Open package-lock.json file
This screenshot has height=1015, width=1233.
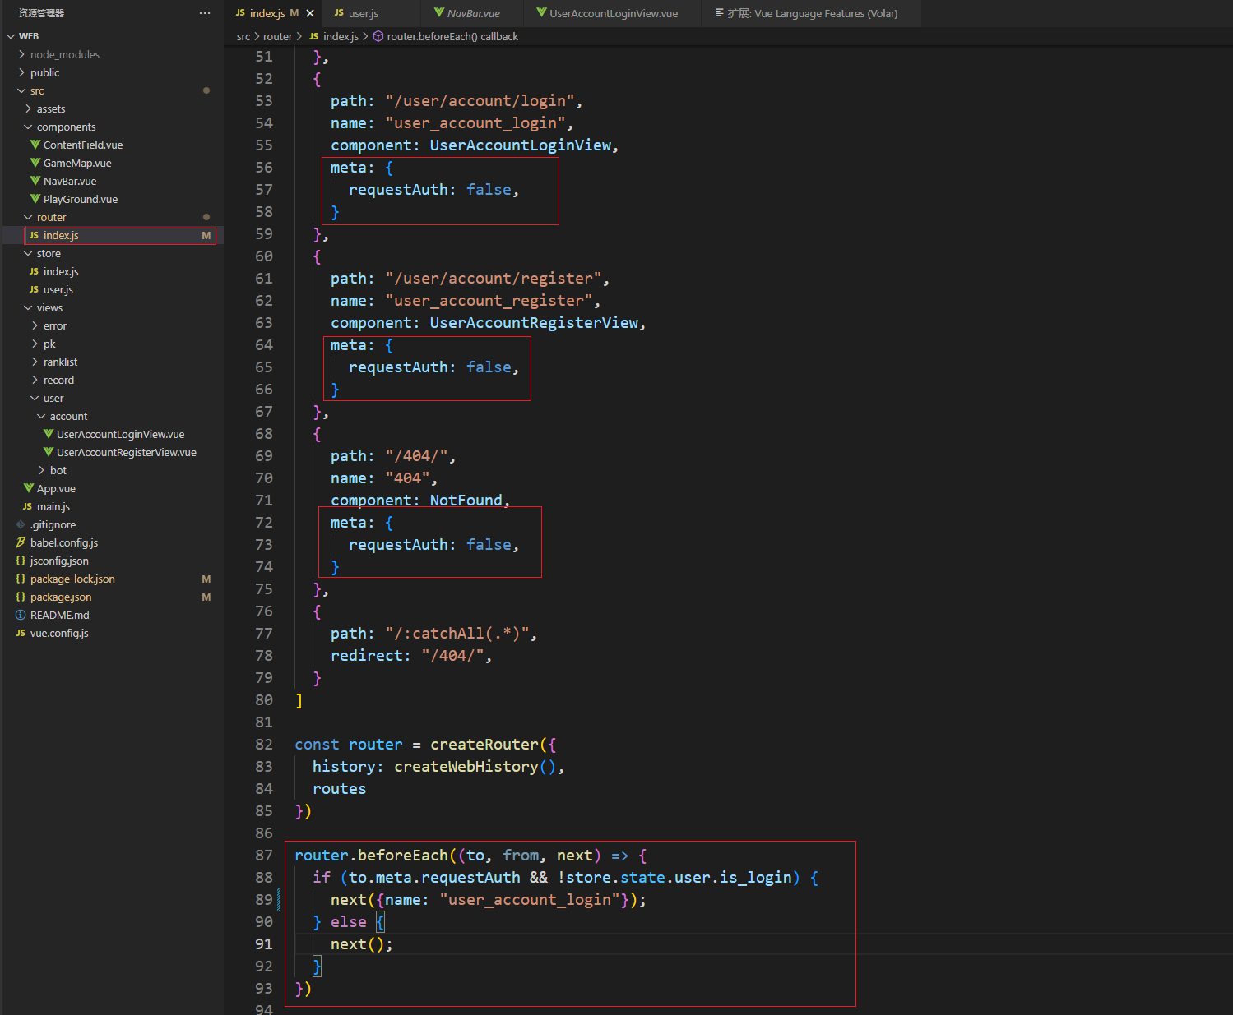coord(72,579)
